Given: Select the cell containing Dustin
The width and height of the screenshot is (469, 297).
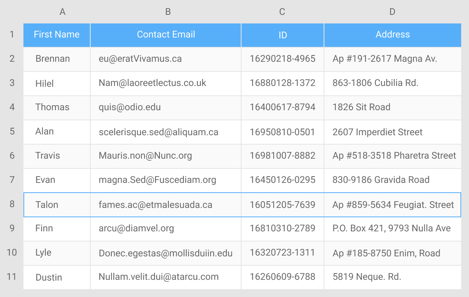Looking at the screenshot, I should click(x=56, y=277).
